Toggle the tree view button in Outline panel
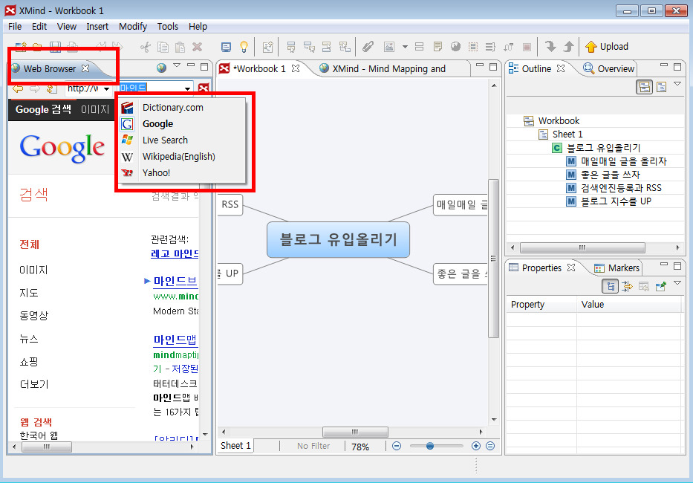 pos(645,87)
